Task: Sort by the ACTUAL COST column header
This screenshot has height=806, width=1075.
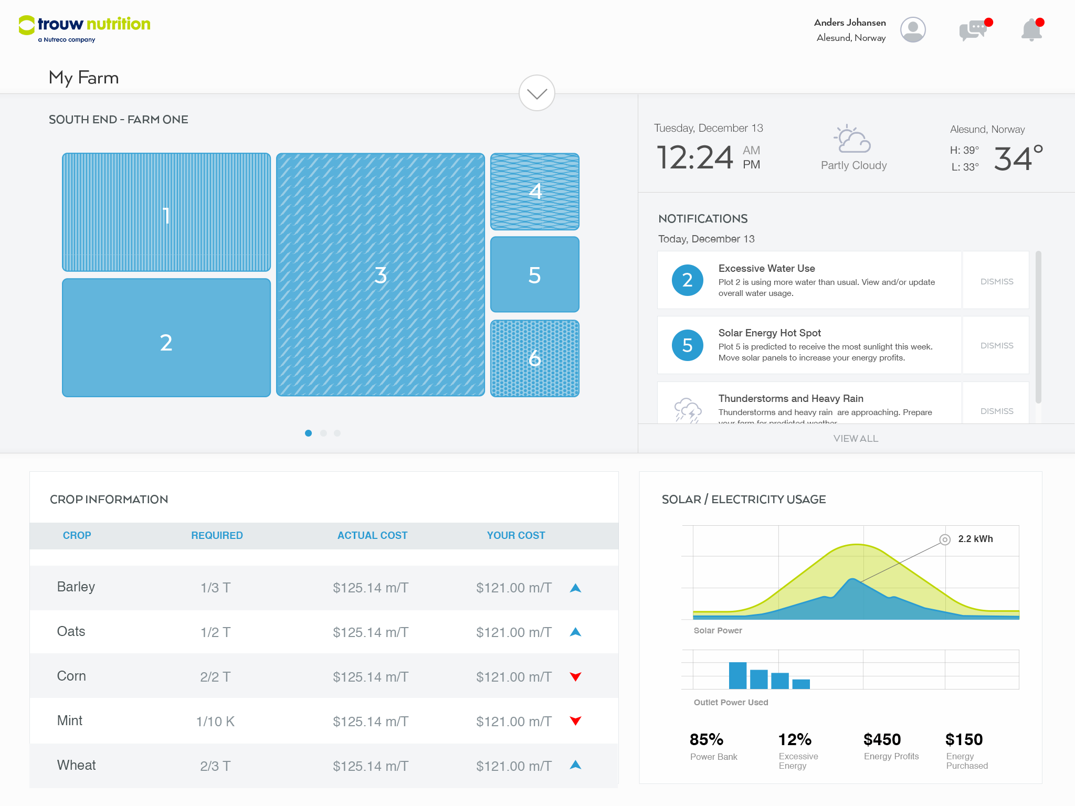Action: [372, 536]
